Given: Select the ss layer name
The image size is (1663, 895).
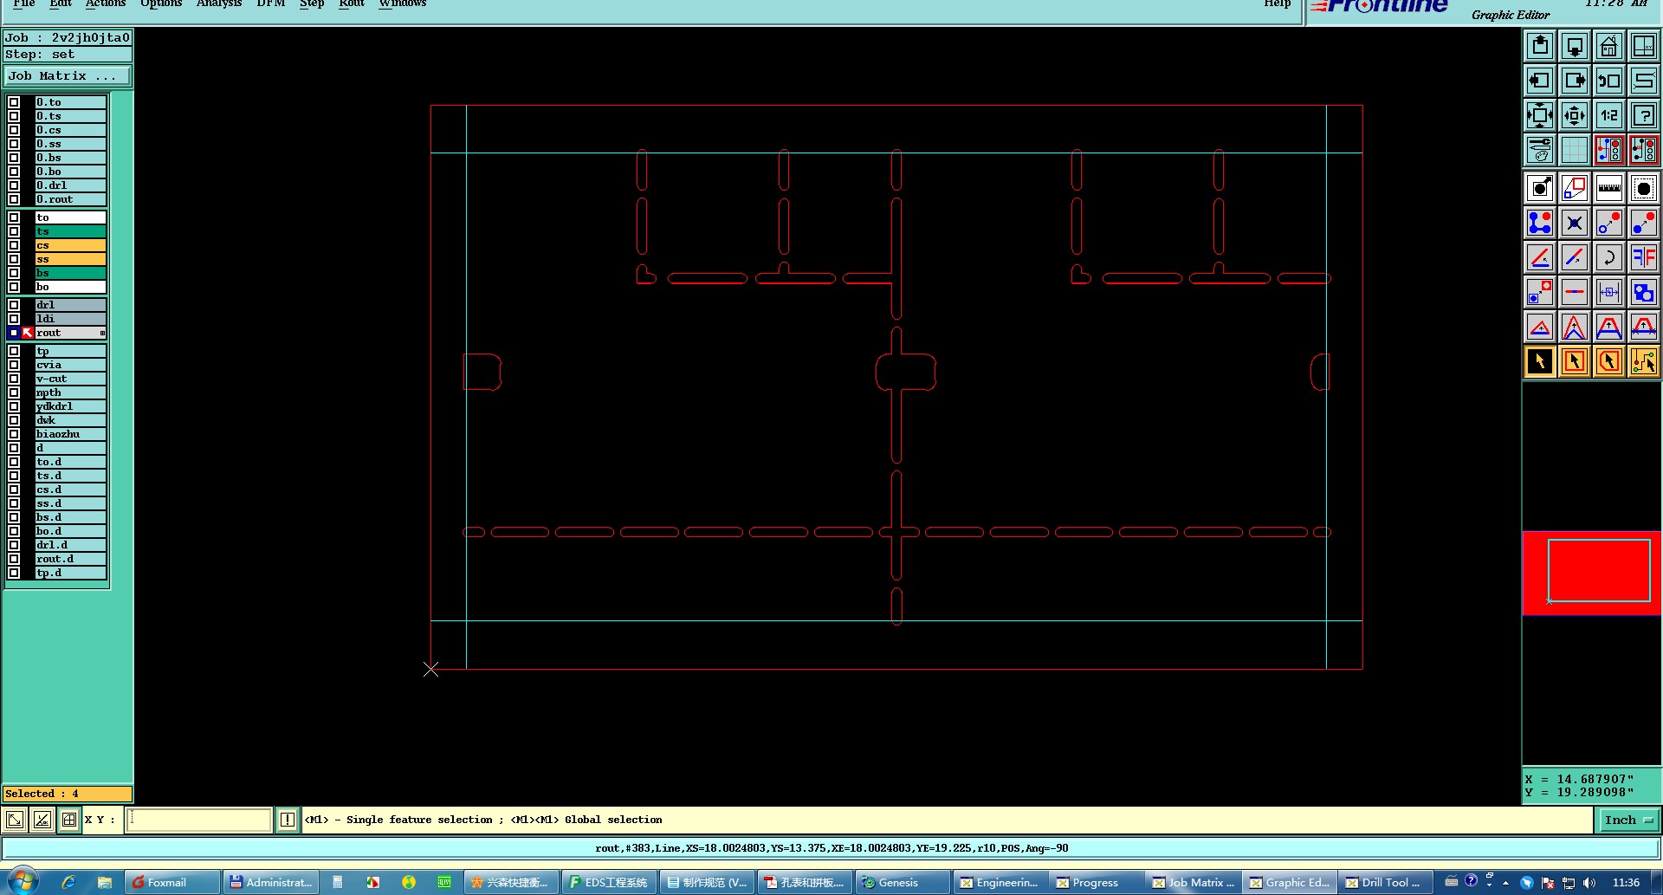Looking at the screenshot, I should pos(70,259).
